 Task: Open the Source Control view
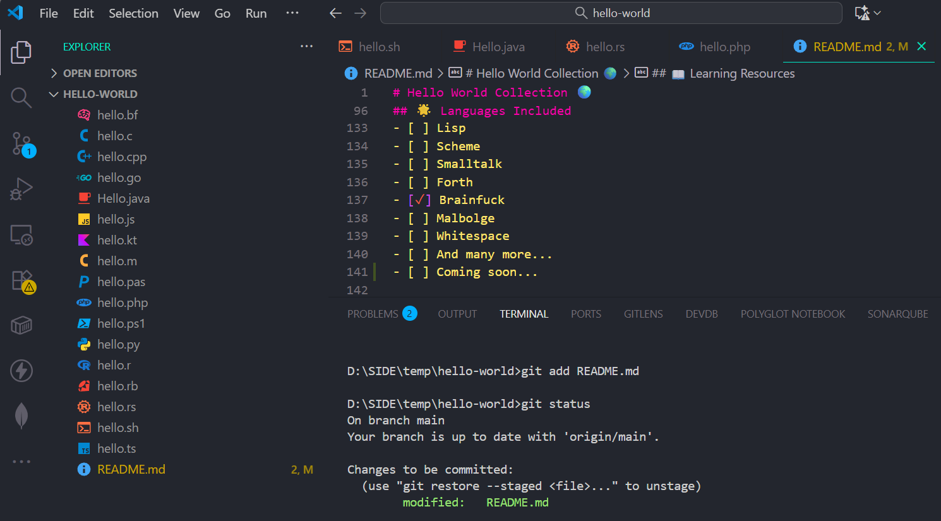[x=21, y=144]
